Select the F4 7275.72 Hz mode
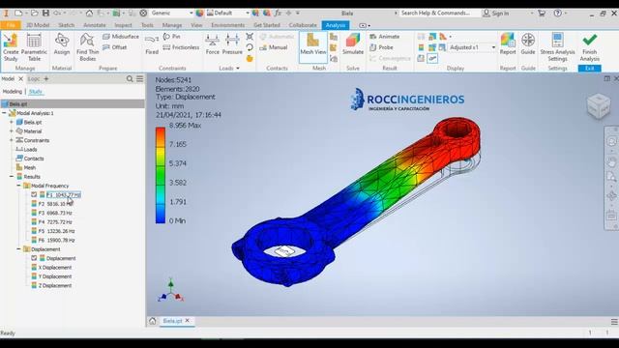 [x=55, y=221]
